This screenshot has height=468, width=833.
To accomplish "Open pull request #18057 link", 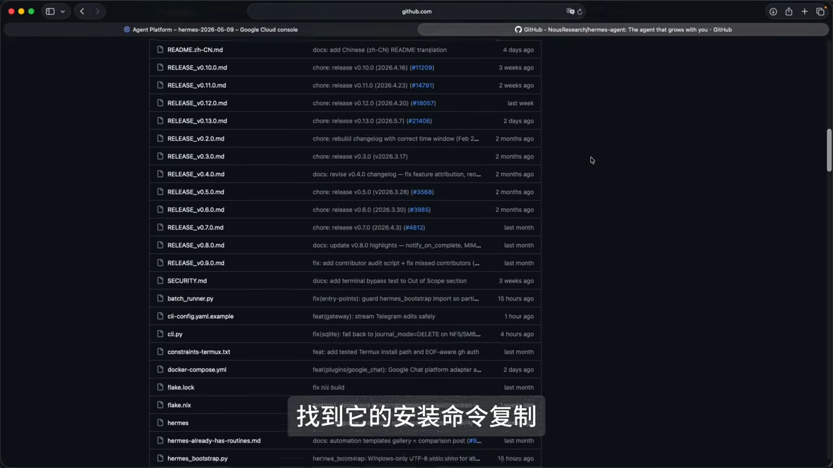I will pos(424,103).
